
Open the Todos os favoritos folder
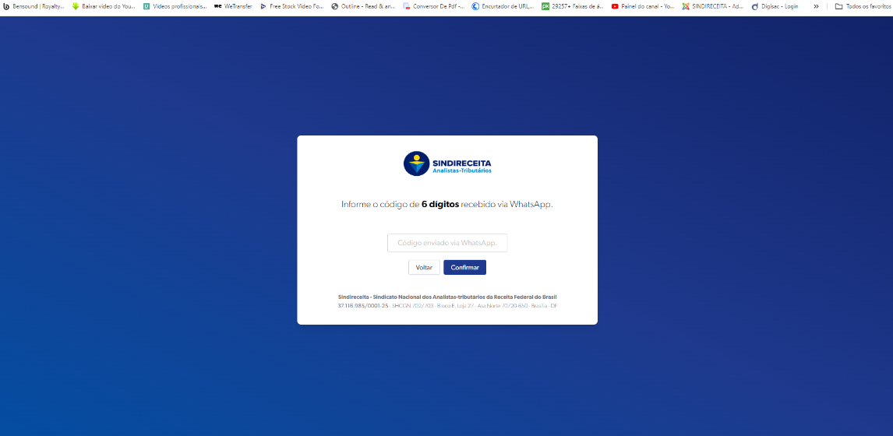tap(862, 6)
